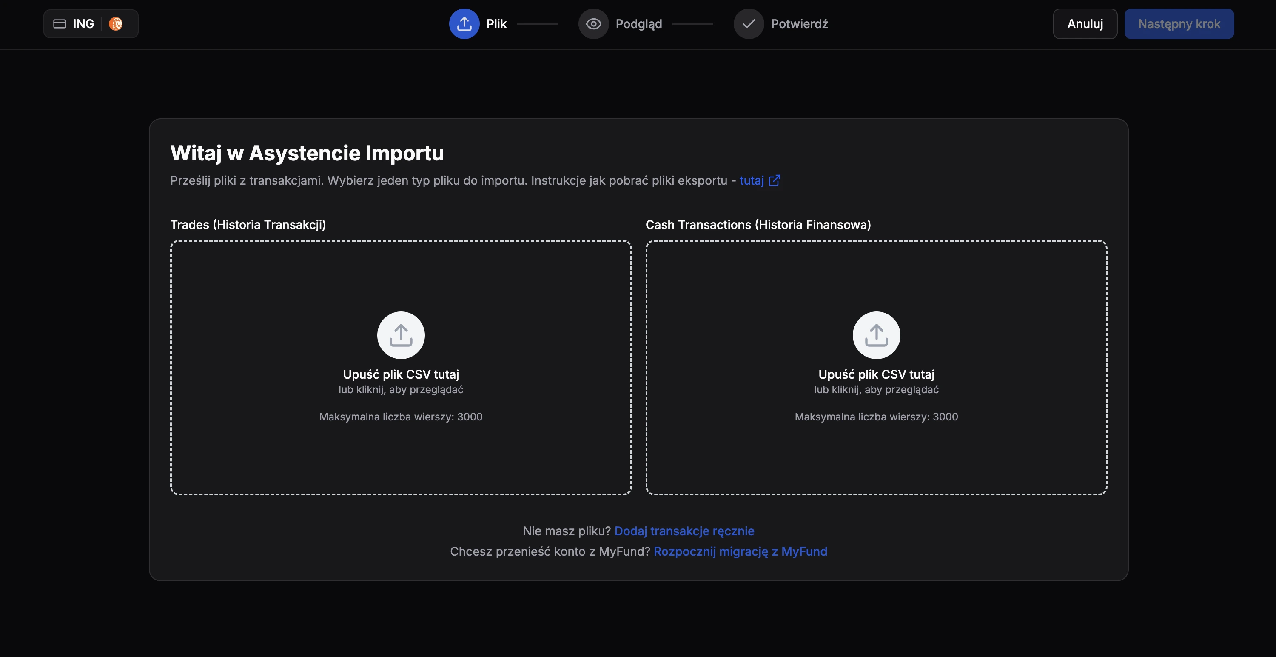Screen dimensions: 1276x657
Task: Click the upload icon in the Plik step
Action: click(464, 23)
